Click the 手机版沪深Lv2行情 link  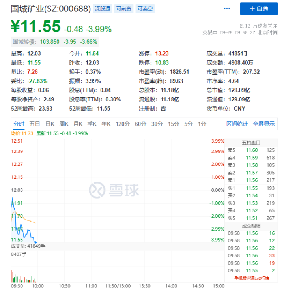tap(252, 278)
